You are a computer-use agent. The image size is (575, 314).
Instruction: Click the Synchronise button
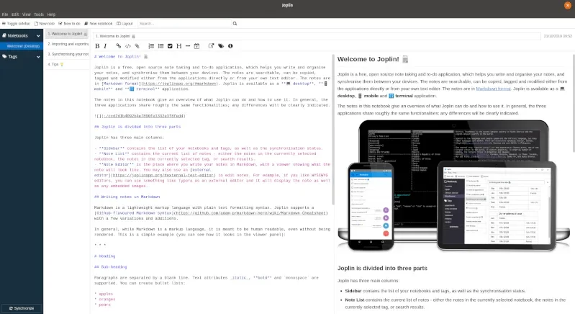click(x=22, y=308)
